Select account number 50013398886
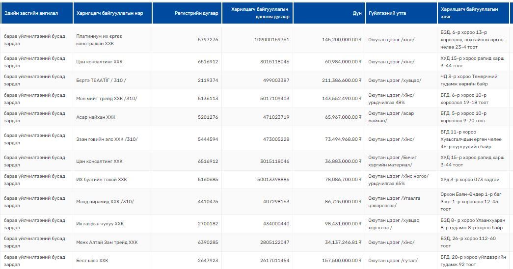This screenshot has height=269, width=513. point(273,180)
